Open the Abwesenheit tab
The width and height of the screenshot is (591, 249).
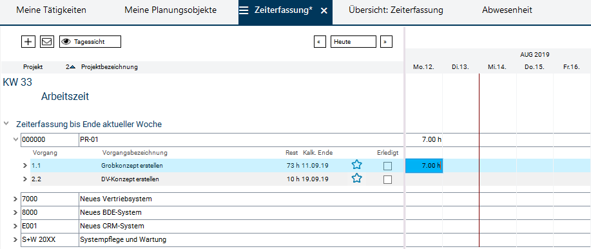tap(507, 10)
